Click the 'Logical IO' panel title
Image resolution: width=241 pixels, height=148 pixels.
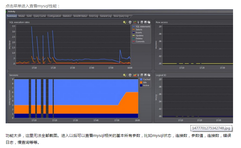pyautogui.click(x=161, y=75)
